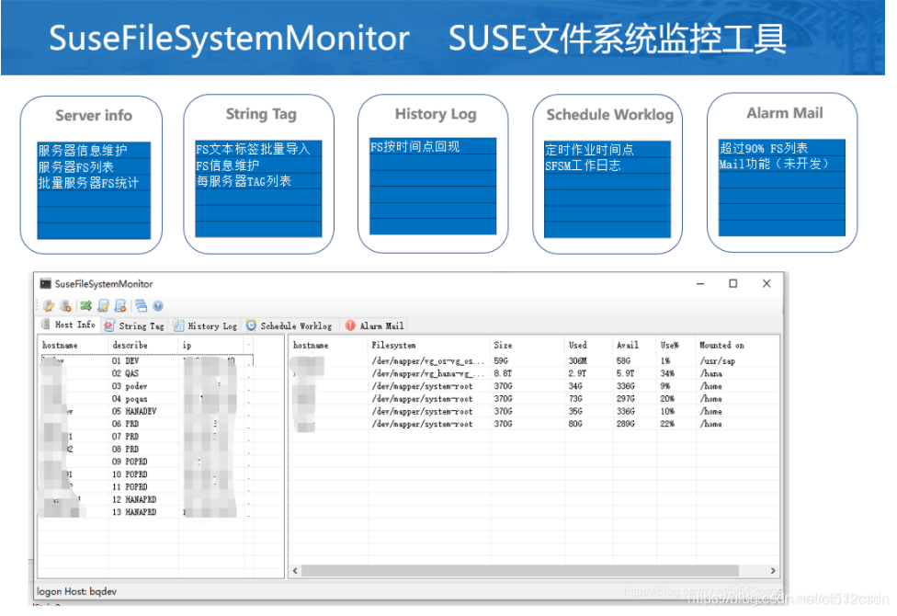Select the 09 POPRD host row

146,462
